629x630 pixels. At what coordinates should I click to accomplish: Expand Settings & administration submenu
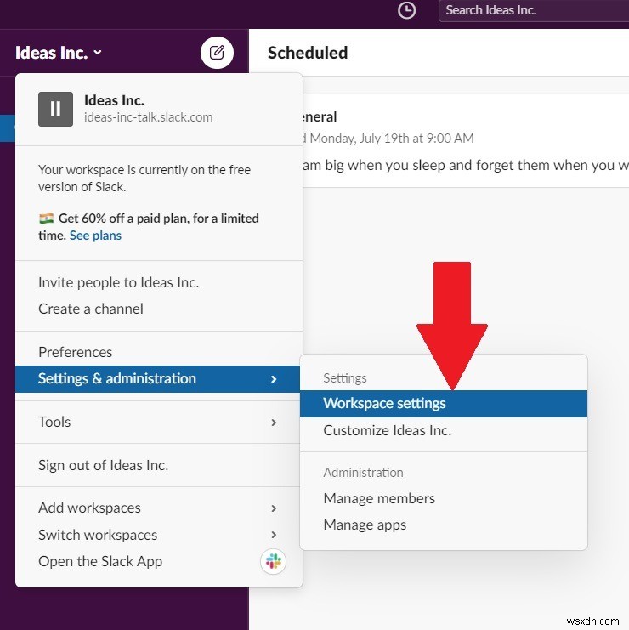point(157,379)
